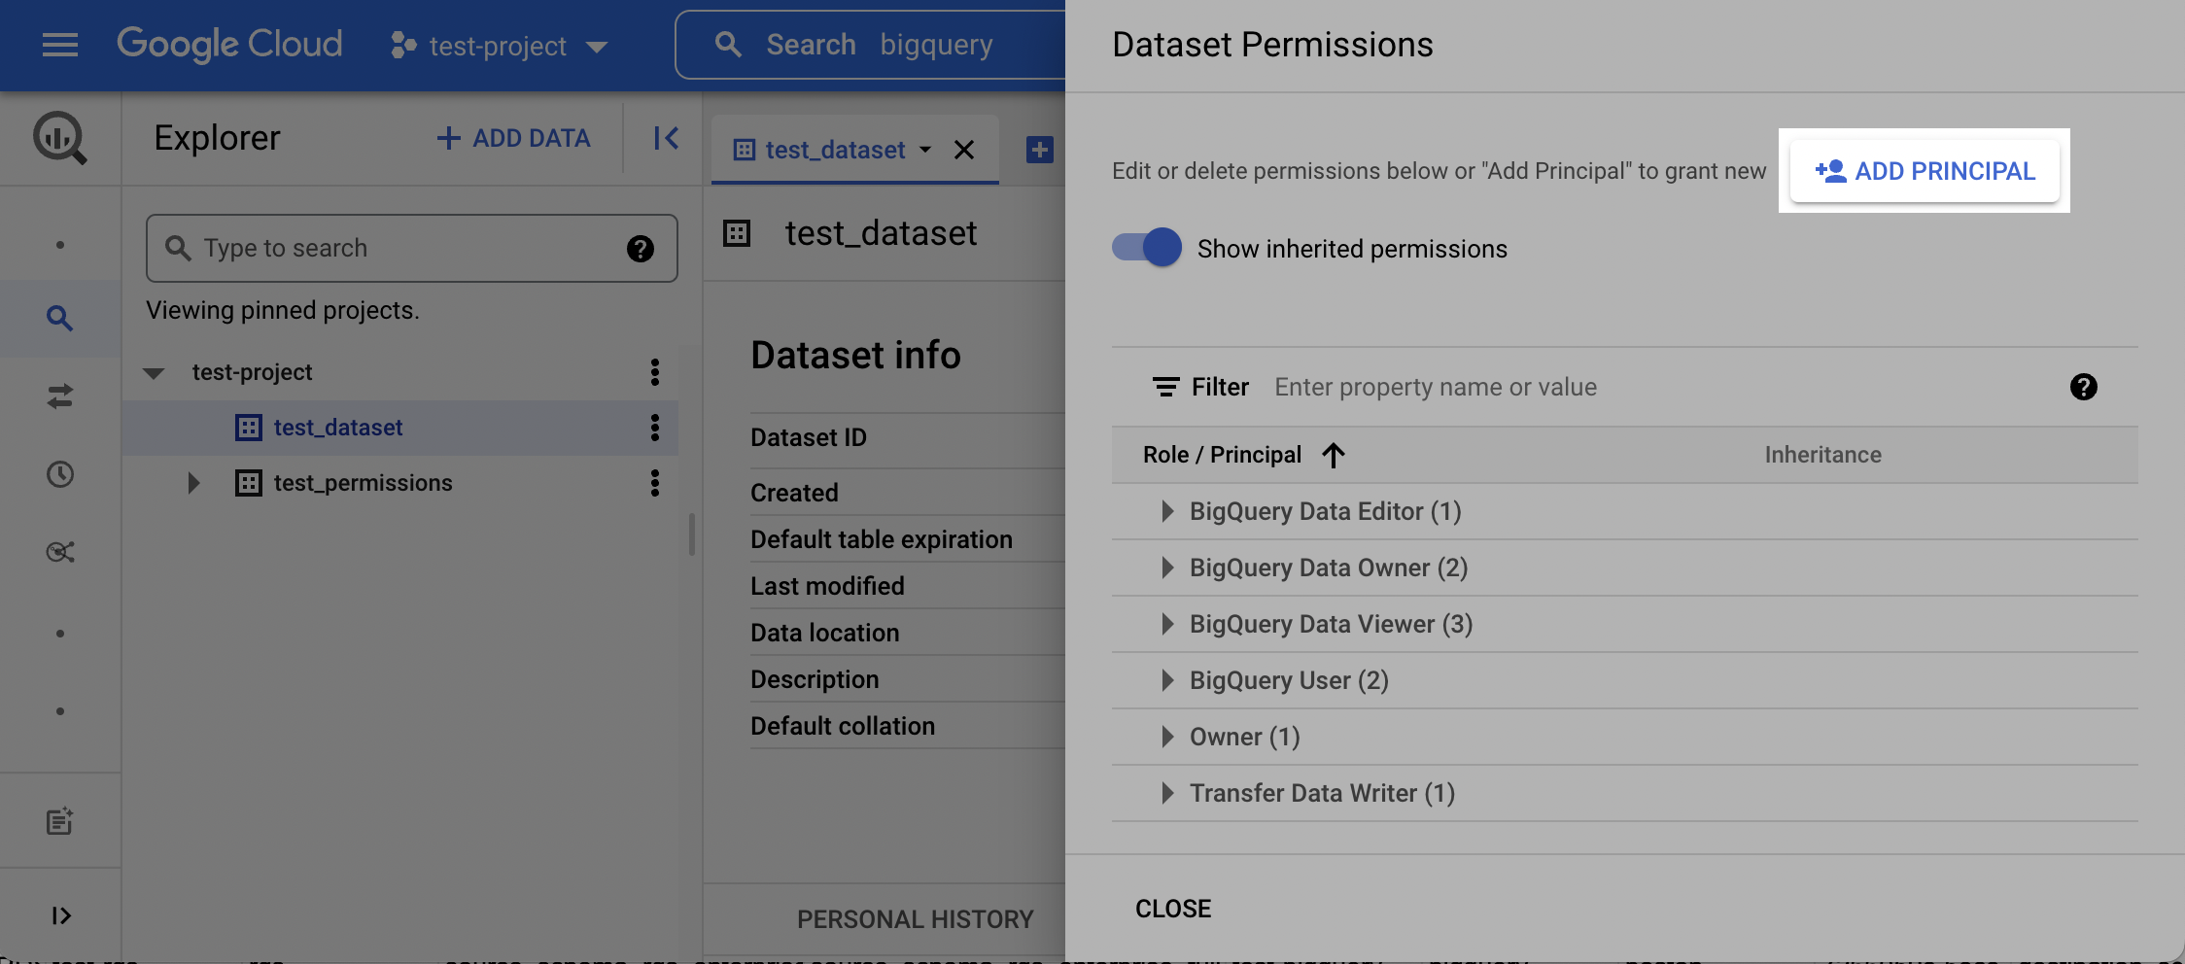Viewport: 2185px width, 964px height.
Task: Select test_permissions in Explorer tree
Action: (364, 483)
